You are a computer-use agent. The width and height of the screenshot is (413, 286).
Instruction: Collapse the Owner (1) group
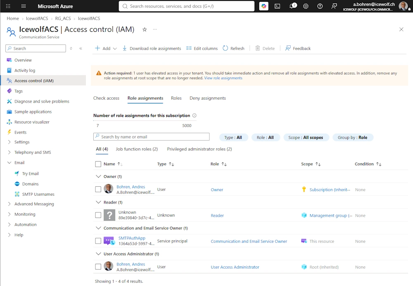(x=98, y=176)
